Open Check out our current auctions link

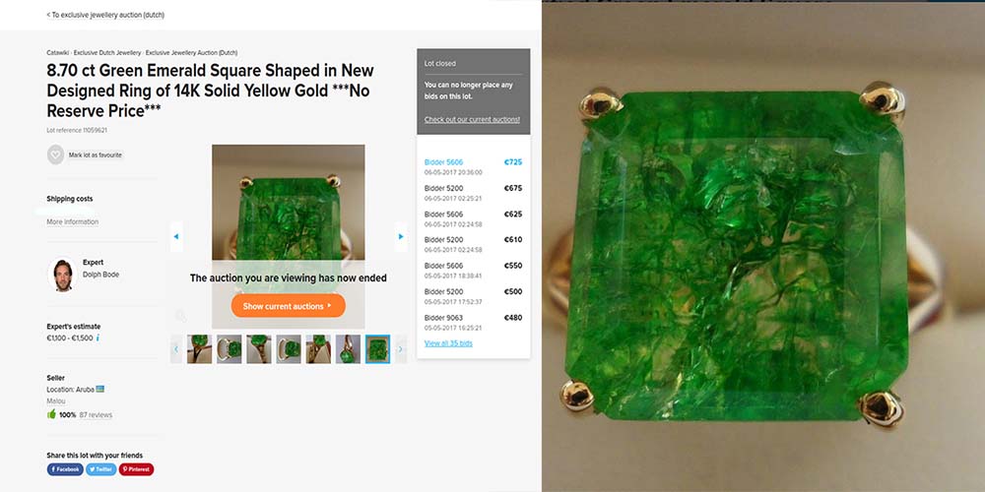[x=472, y=119]
